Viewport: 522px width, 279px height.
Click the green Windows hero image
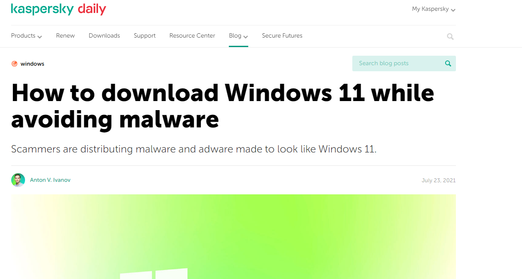click(234, 237)
